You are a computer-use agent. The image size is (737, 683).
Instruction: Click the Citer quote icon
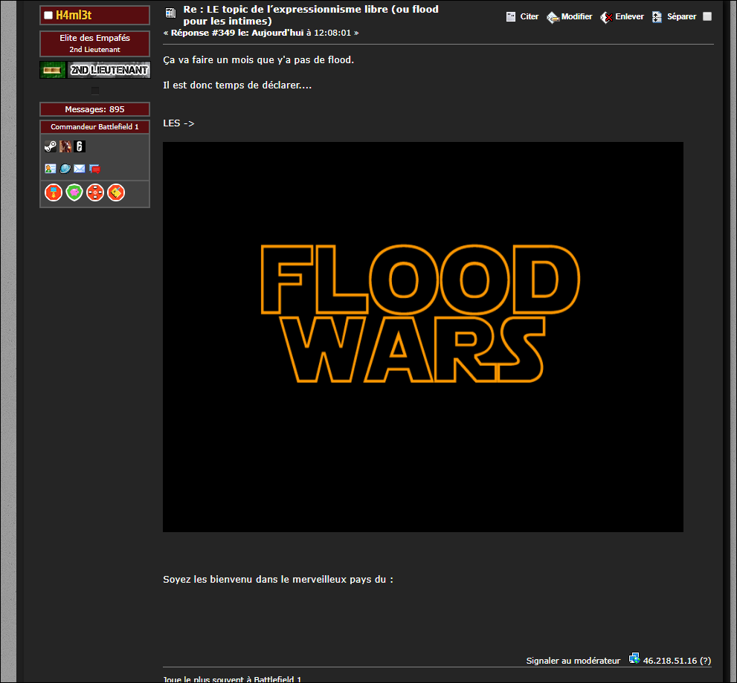coord(511,17)
